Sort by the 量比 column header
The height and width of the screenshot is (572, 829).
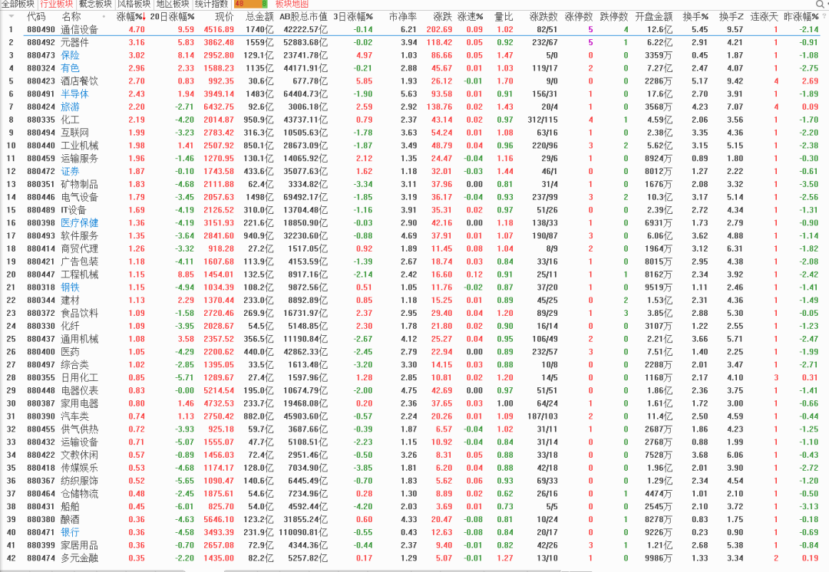tap(504, 17)
